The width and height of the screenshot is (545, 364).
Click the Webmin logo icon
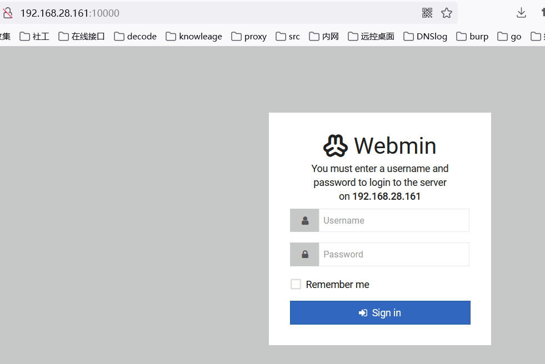[x=336, y=146]
